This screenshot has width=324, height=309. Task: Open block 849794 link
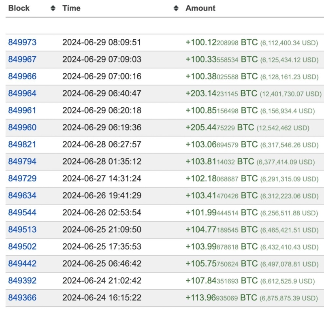tap(22, 162)
